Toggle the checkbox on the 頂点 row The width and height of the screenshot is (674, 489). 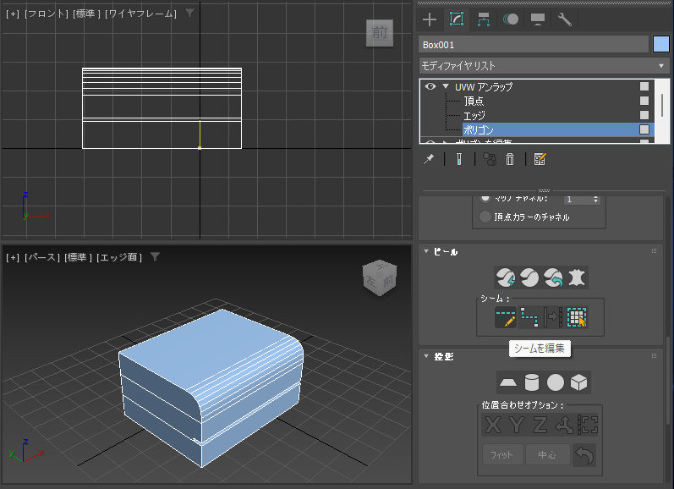tap(644, 101)
